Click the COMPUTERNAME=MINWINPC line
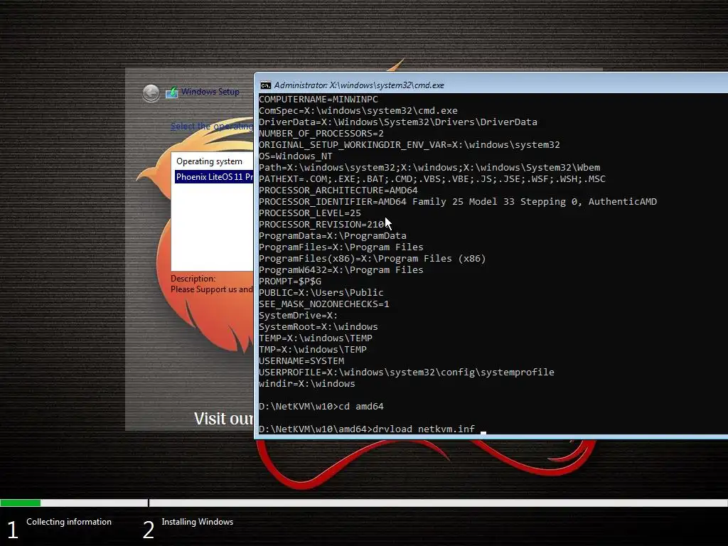Viewport: 728px width, 546px height. 318,100
